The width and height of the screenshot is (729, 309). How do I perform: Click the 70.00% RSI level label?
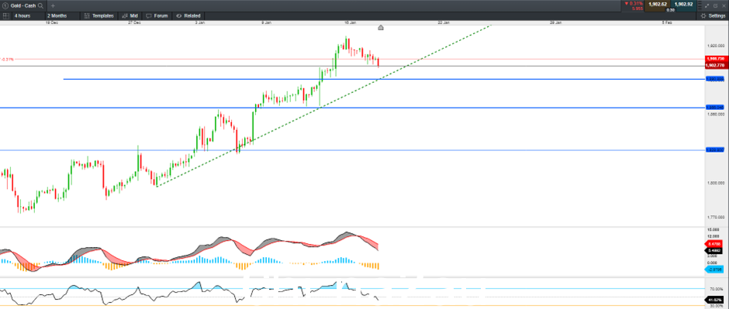tap(716, 289)
